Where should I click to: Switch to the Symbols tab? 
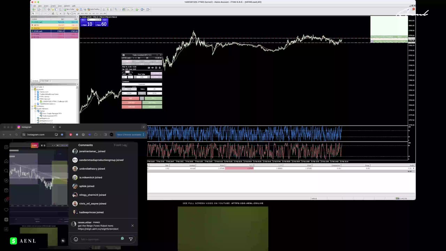tap(36, 81)
